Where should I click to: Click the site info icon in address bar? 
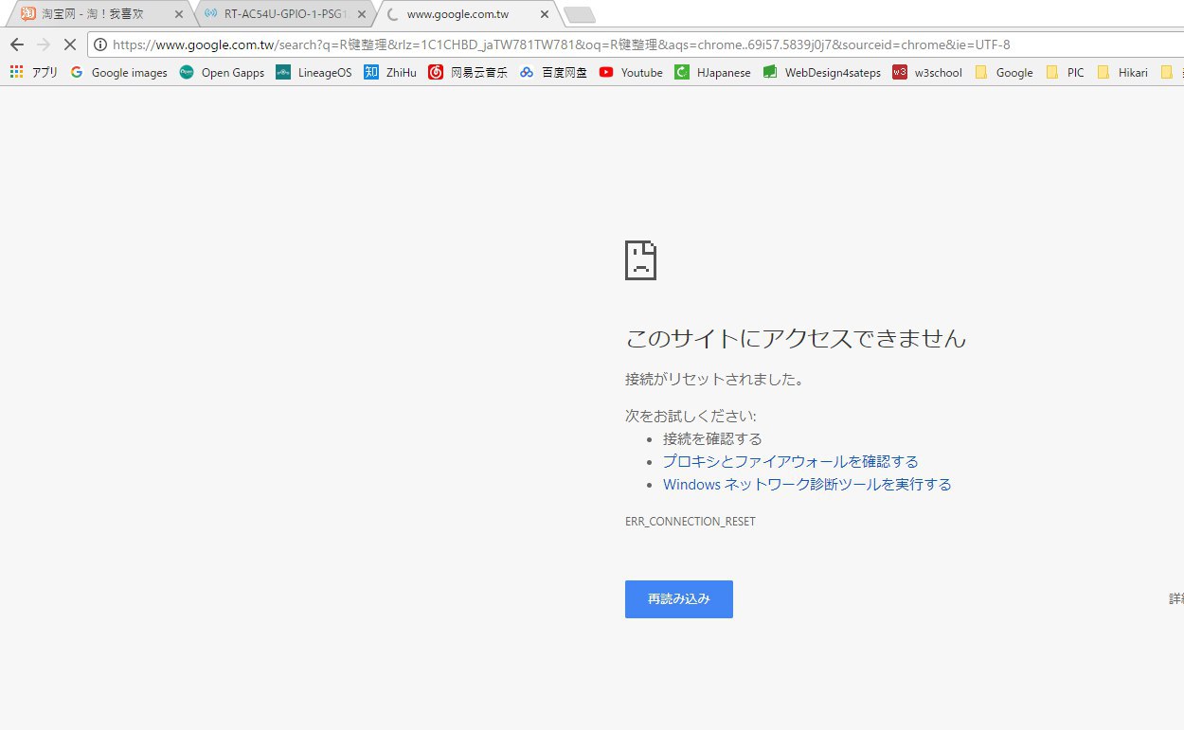pos(99,45)
